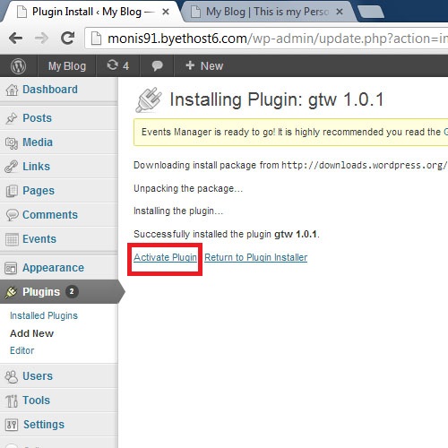Open the Installed Plugins submenu link
Image resolution: width=448 pixels, height=448 pixels.
(44, 315)
